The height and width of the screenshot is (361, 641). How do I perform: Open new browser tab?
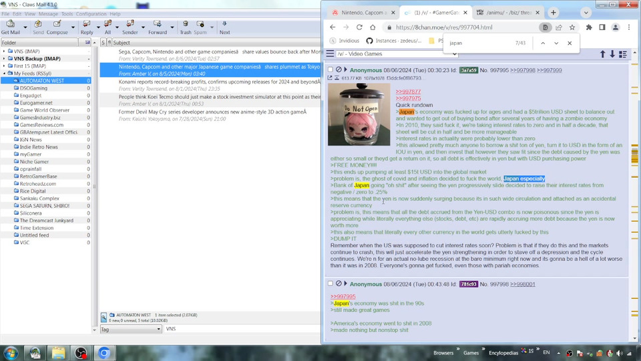(x=553, y=13)
